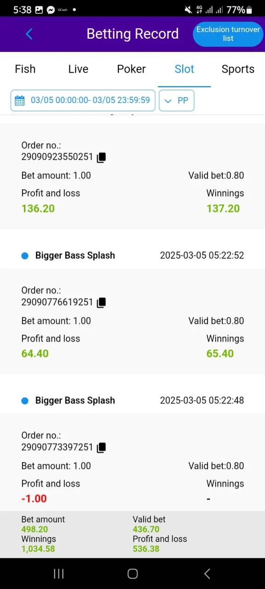The height and width of the screenshot is (589, 265).
Task: Open the PP provider dropdown
Action: coord(177,100)
